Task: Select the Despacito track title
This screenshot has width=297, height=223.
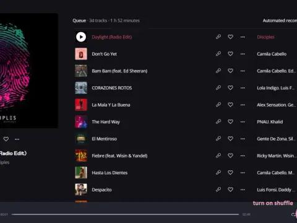Action: coord(101,190)
